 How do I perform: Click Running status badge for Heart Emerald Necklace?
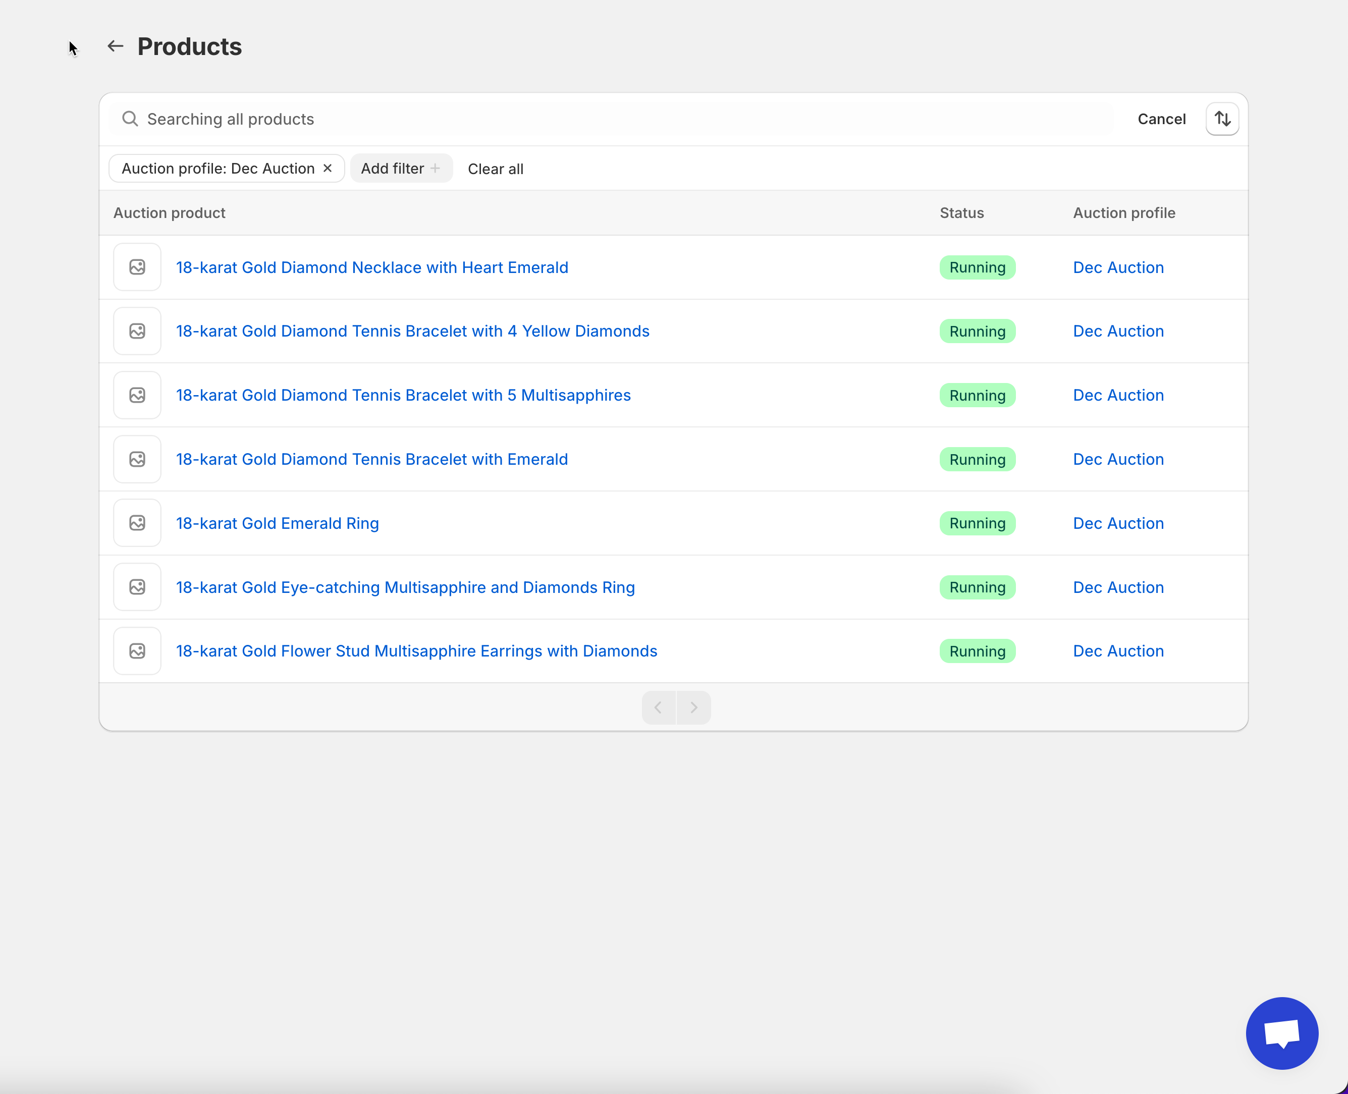click(977, 267)
